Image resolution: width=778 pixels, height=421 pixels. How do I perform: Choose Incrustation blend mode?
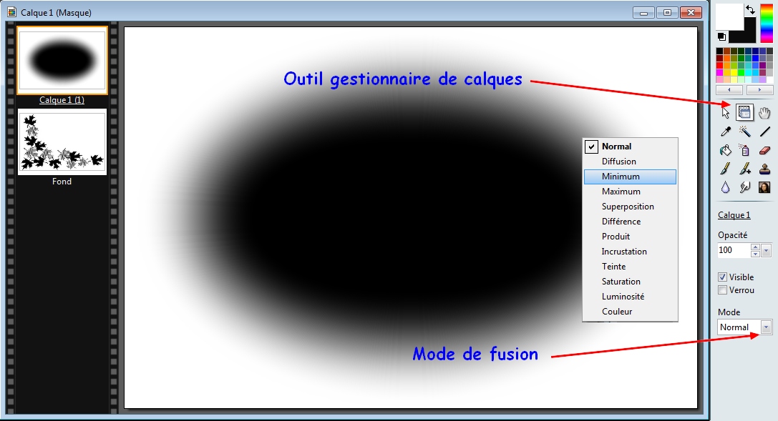630,252
